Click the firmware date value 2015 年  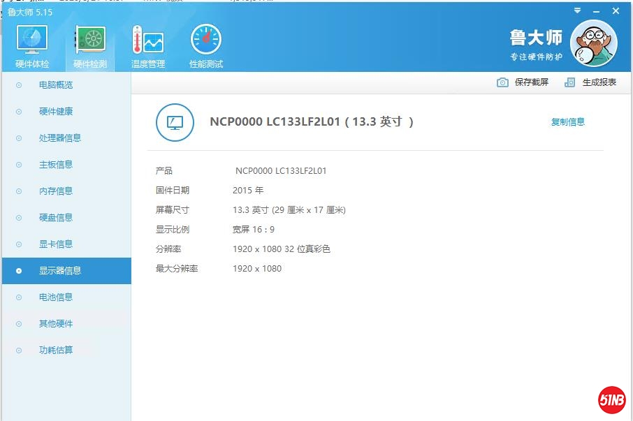click(248, 191)
